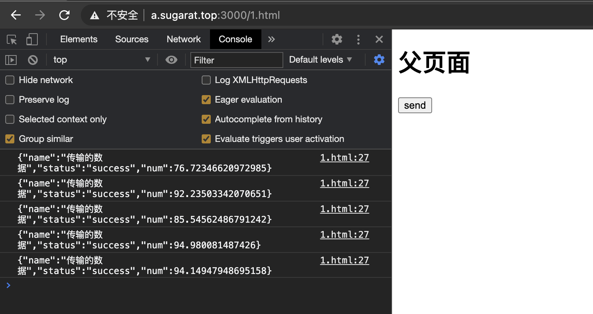
Task: Clear the console
Action: tap(33, 60)
